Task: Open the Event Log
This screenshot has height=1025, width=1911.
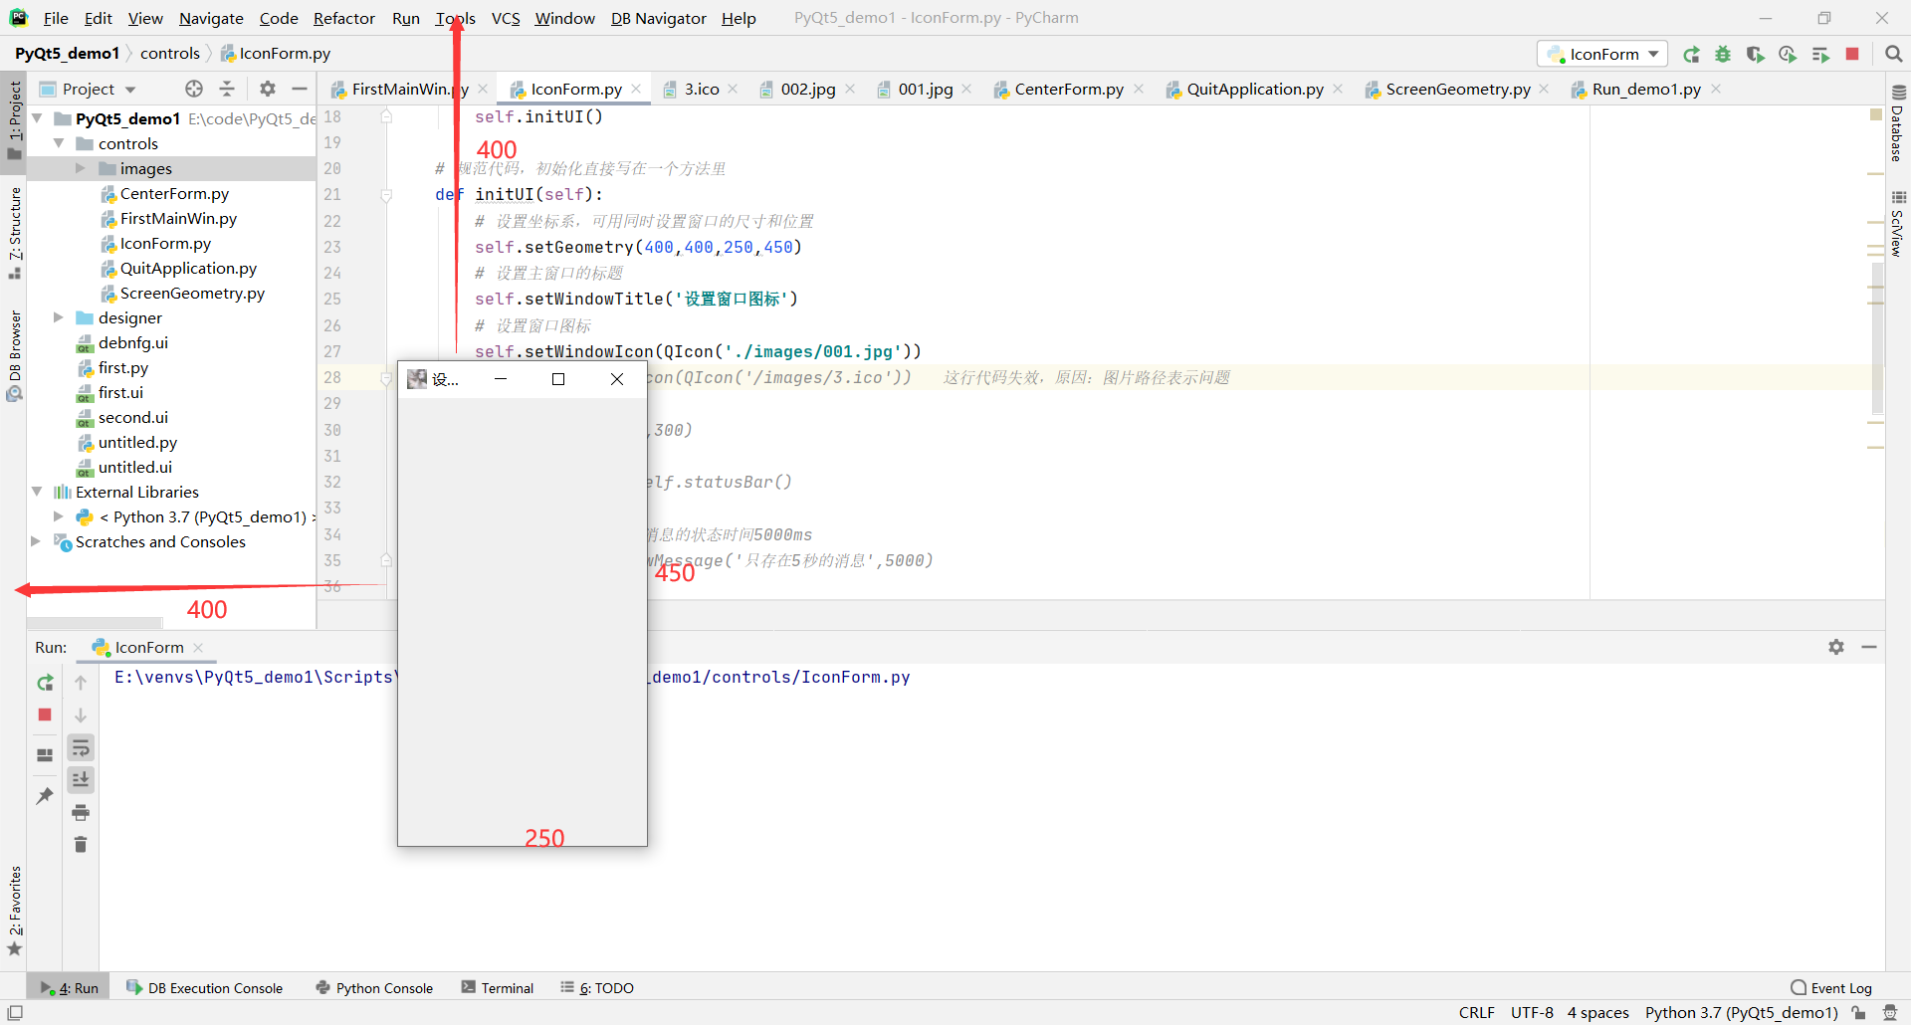Action: tap(1831, 987)
